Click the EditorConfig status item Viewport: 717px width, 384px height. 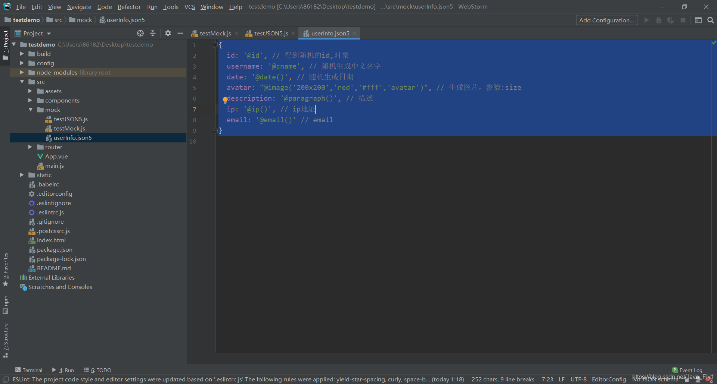pyautogui.click(x=609, y=379)
